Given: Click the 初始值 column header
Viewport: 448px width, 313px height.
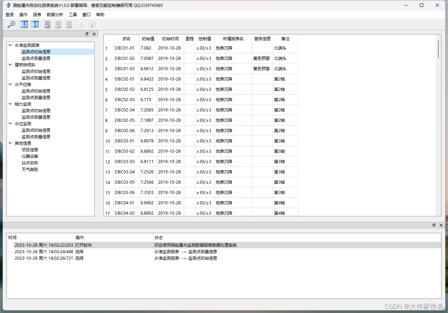Looking at the screenshot, I should click(148, 39).
